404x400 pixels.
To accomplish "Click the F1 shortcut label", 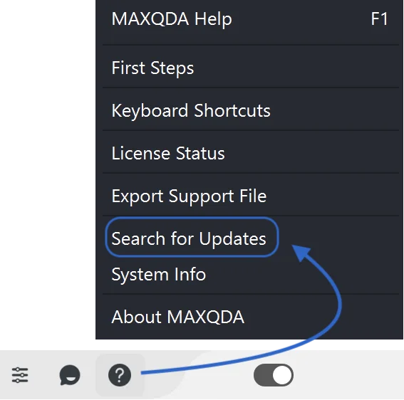I will (379, 19).
